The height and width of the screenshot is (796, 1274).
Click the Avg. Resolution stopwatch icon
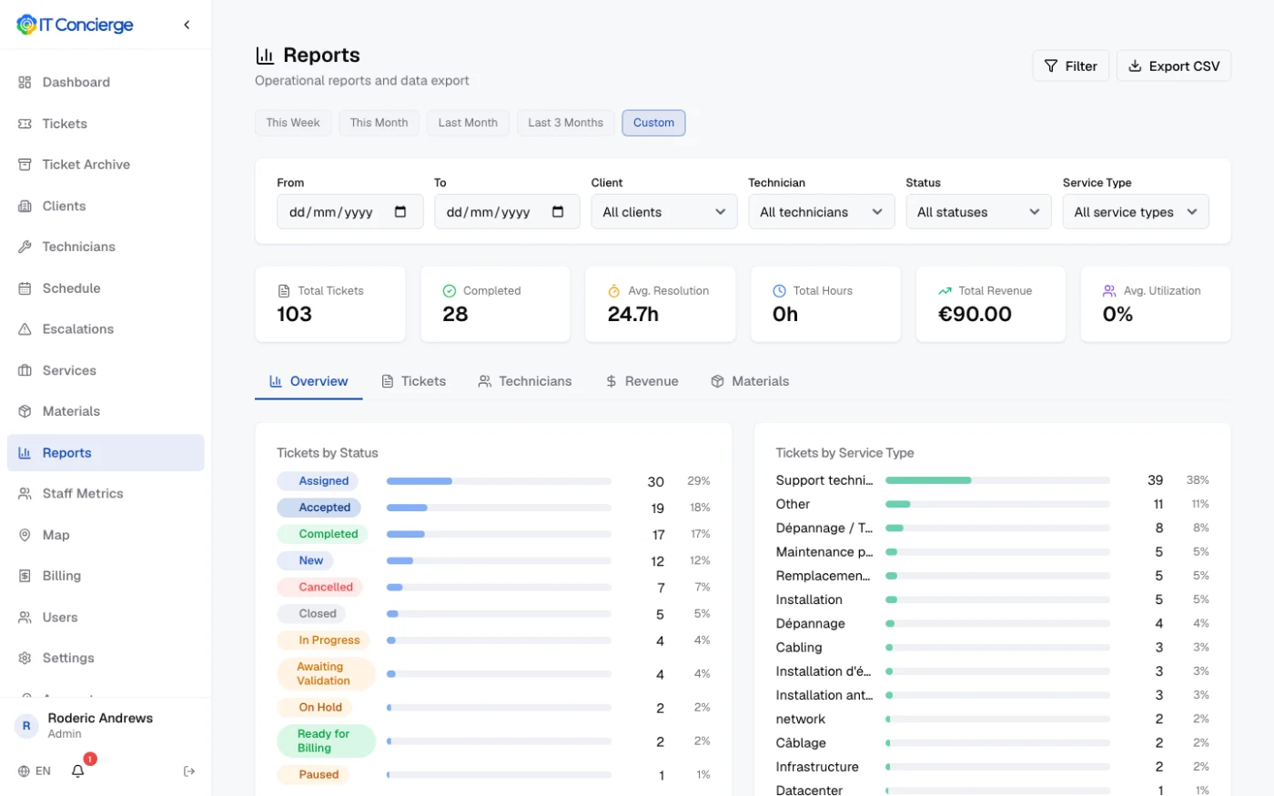click(614, 291)
